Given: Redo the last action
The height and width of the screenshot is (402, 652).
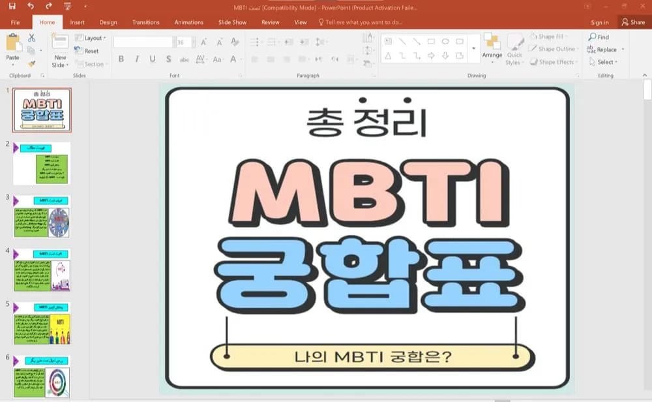Looking at the screenshot, I should (x=49, y=7).
